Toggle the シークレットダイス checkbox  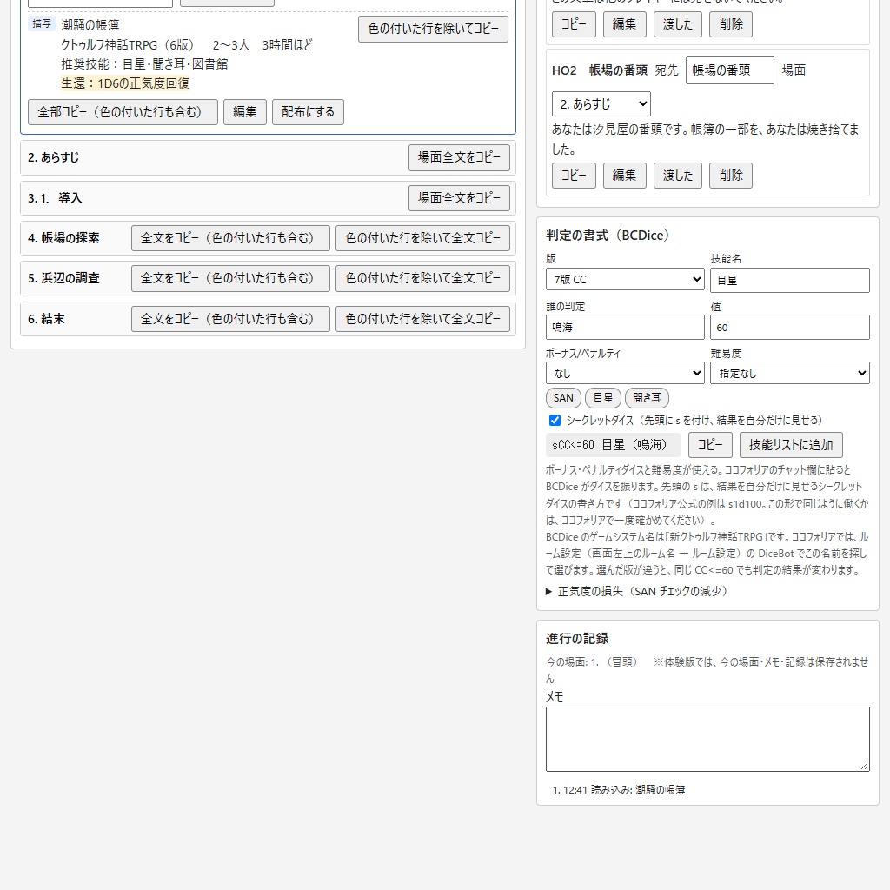[555, 420]
